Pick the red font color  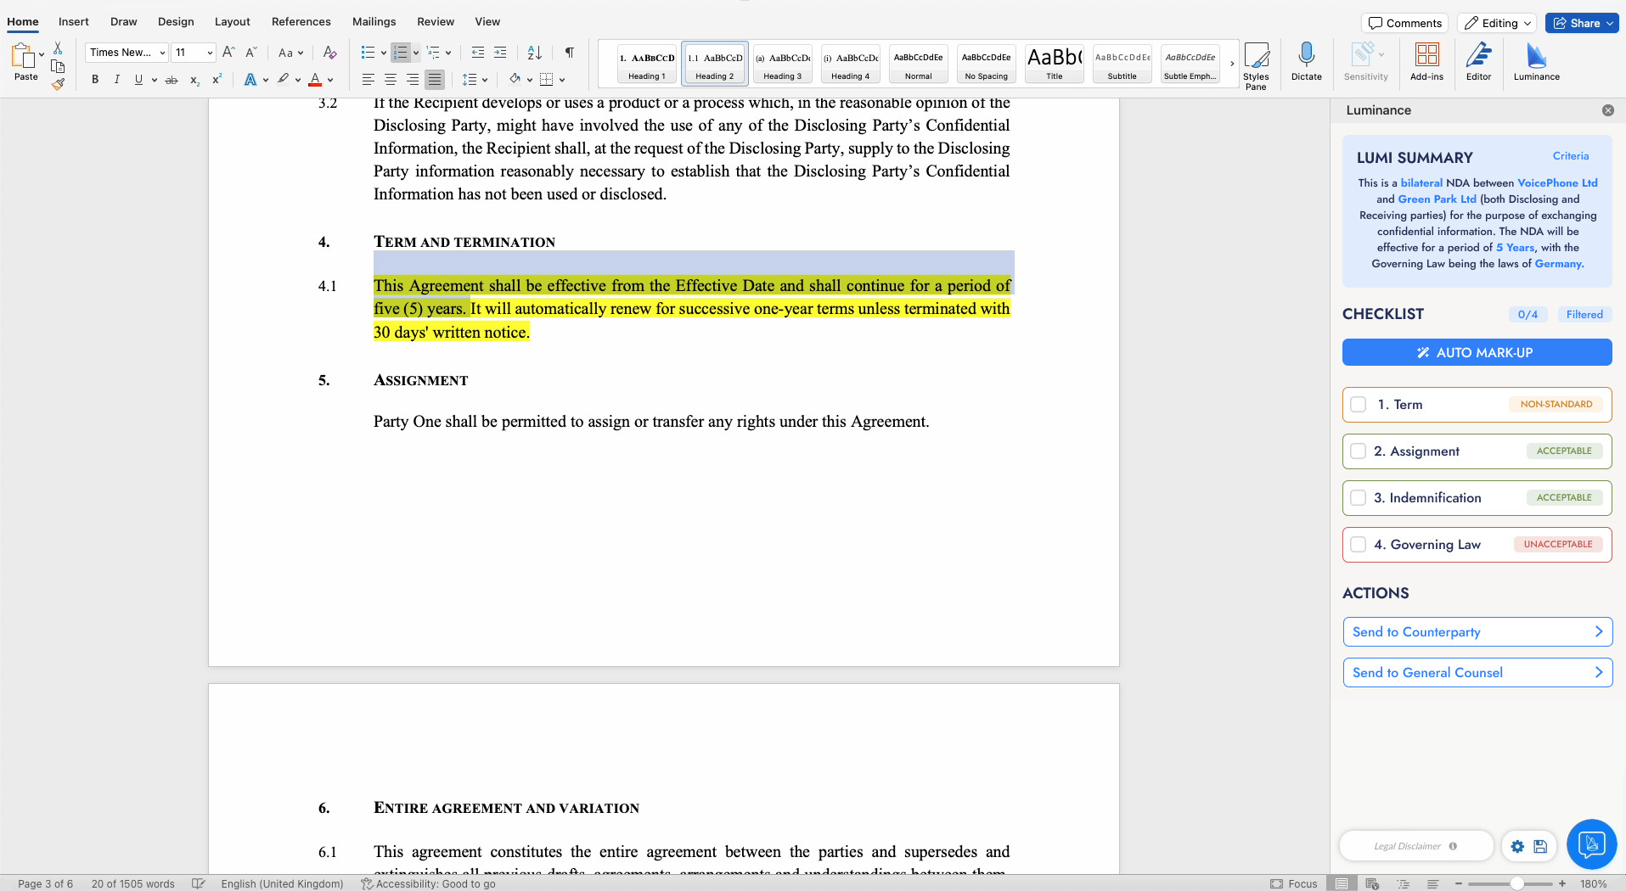(315, 80)
